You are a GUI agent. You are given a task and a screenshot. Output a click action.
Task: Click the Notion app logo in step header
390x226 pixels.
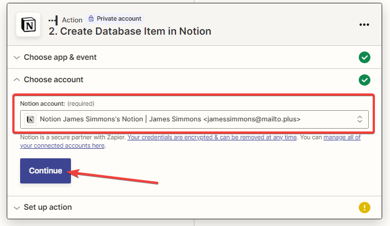(27, 25)
